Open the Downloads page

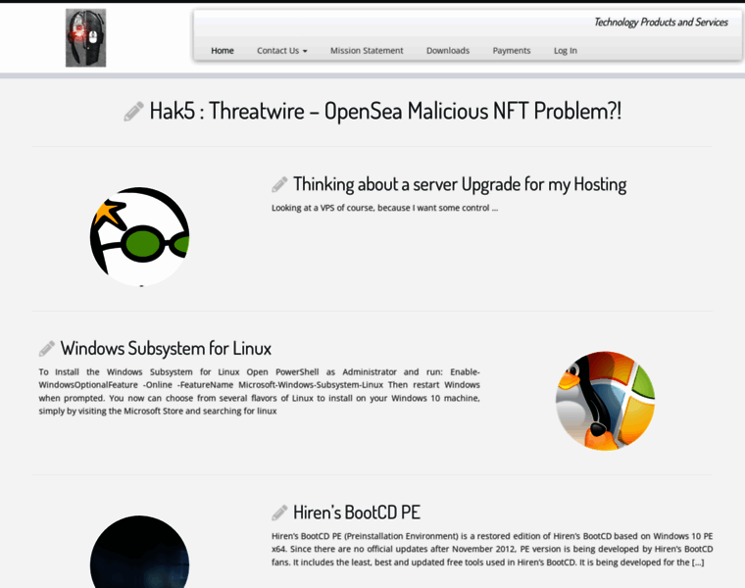(x=448, y=50)
